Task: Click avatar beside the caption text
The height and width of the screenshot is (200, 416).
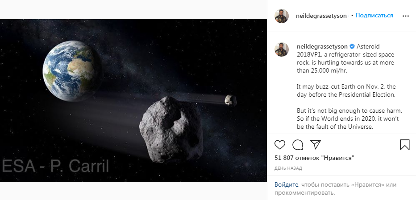Action: 282,49
